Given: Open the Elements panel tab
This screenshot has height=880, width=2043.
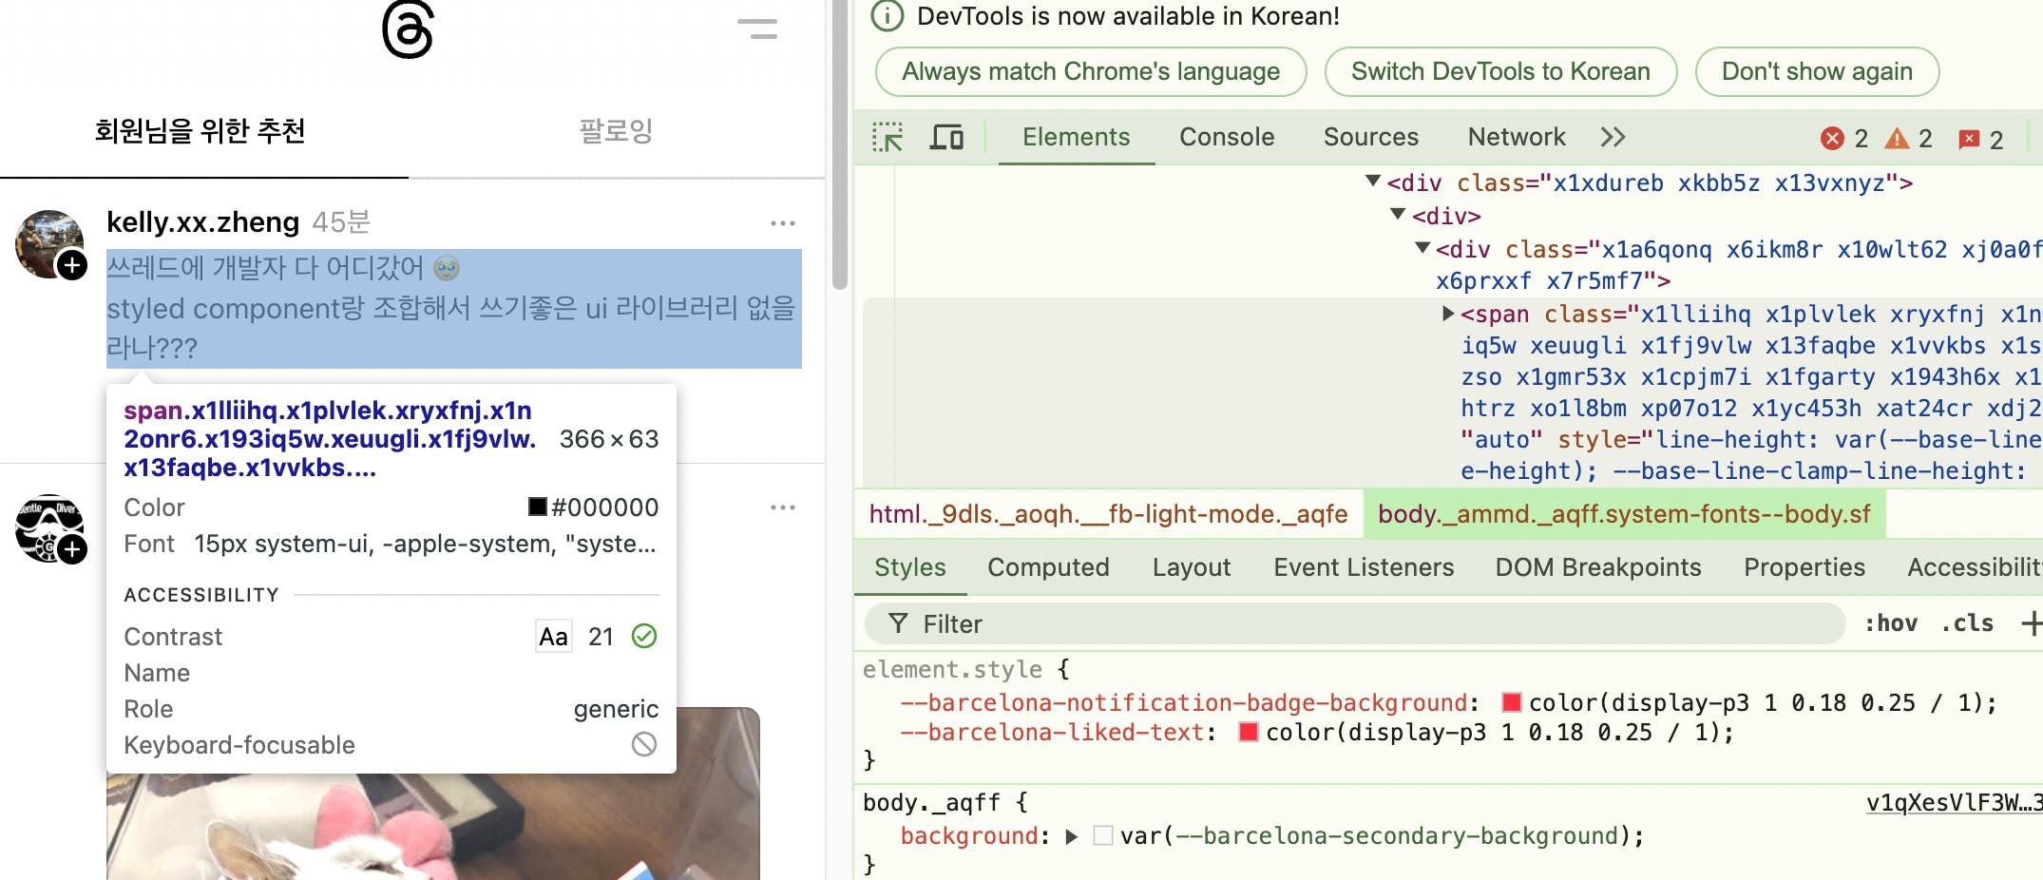Looking at the screenshot, I should [x=1076, y=137].
